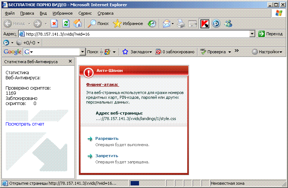288x188 pixels.
Task: Open the Закладки dropdown in Google toolbar
Action: [138, 52]
